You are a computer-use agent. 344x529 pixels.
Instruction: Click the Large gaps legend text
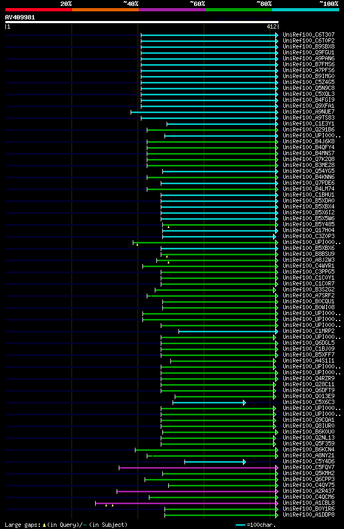(66, 525)
